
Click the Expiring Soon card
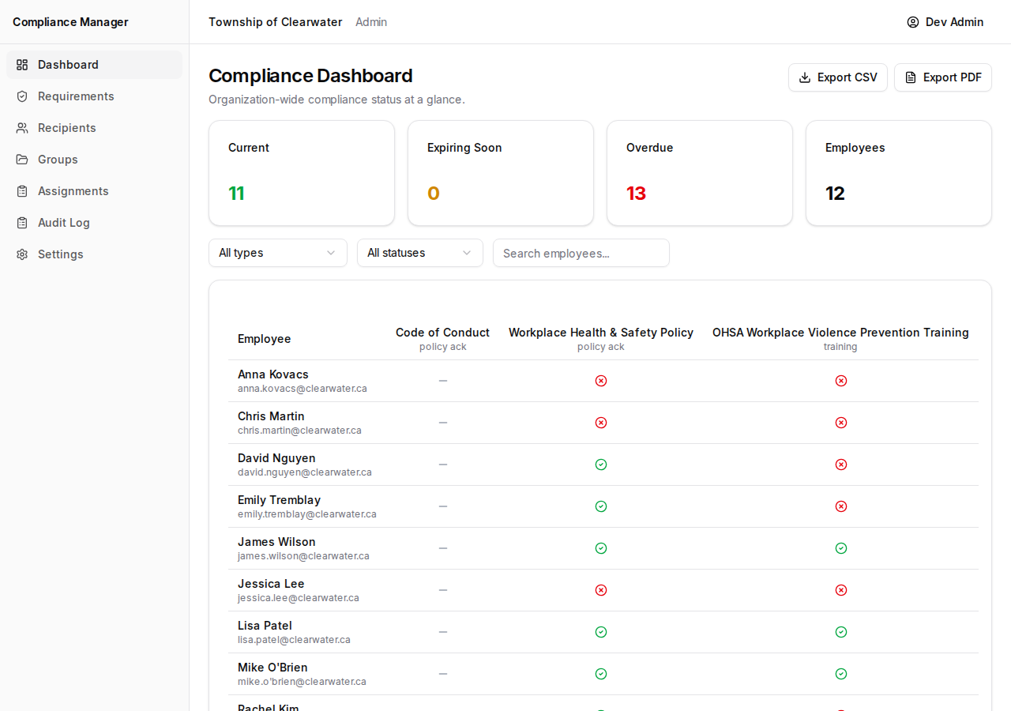501,173
